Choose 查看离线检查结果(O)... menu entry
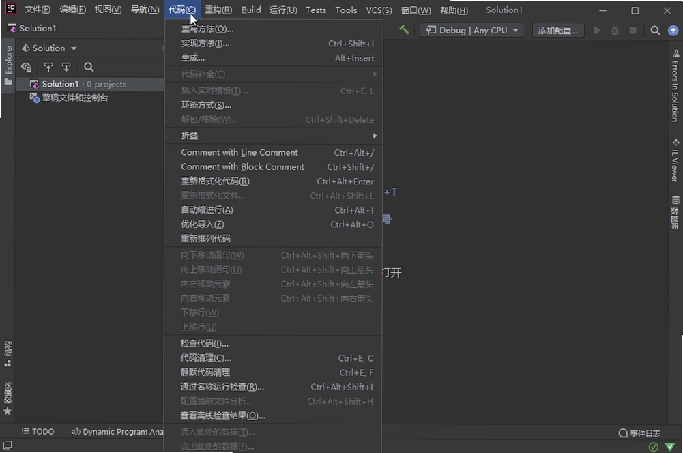This screenshot has height=453, width=683. coord(274,415)
